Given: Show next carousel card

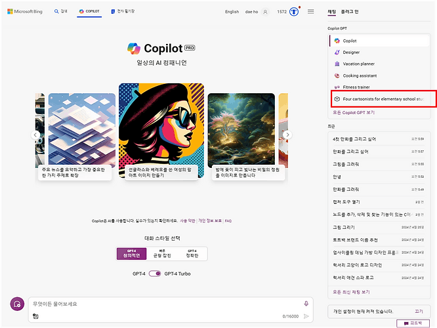Looking at the screenshot, I should 287,135.
